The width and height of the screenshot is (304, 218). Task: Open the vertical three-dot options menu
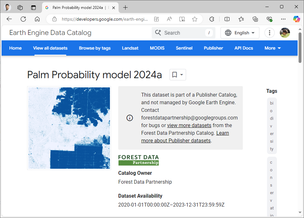270,33
